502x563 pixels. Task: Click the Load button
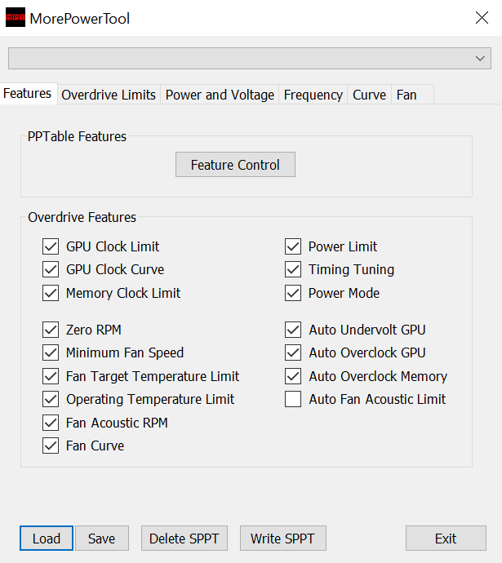click(47, 539)
